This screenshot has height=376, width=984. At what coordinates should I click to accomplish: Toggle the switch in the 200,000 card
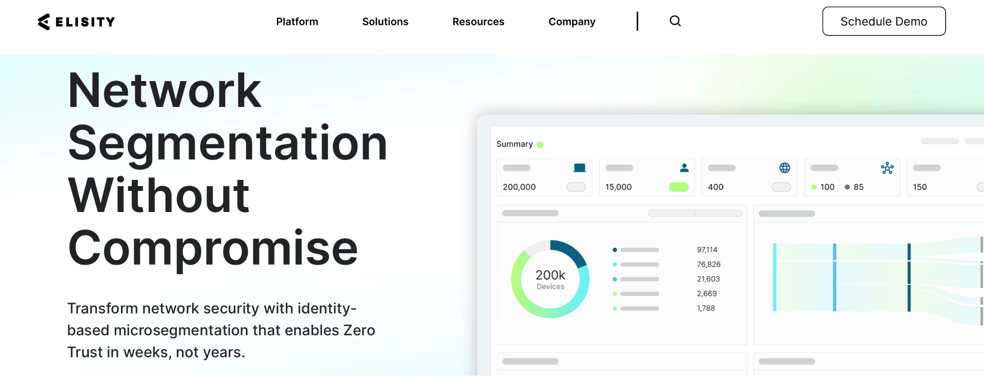pyautogui.click(x=576, y=187)
